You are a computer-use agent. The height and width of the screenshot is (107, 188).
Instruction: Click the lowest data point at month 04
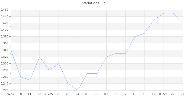click(x=78, y=90)
